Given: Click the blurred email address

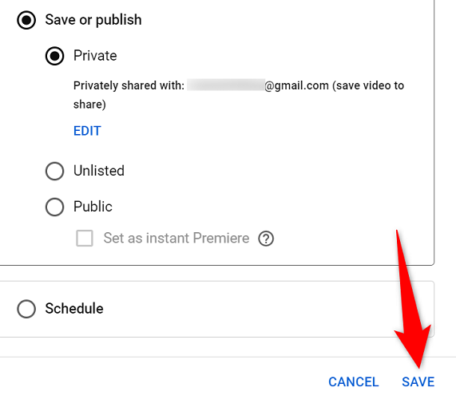Looking at the screenshot, I should click(226, 85).
